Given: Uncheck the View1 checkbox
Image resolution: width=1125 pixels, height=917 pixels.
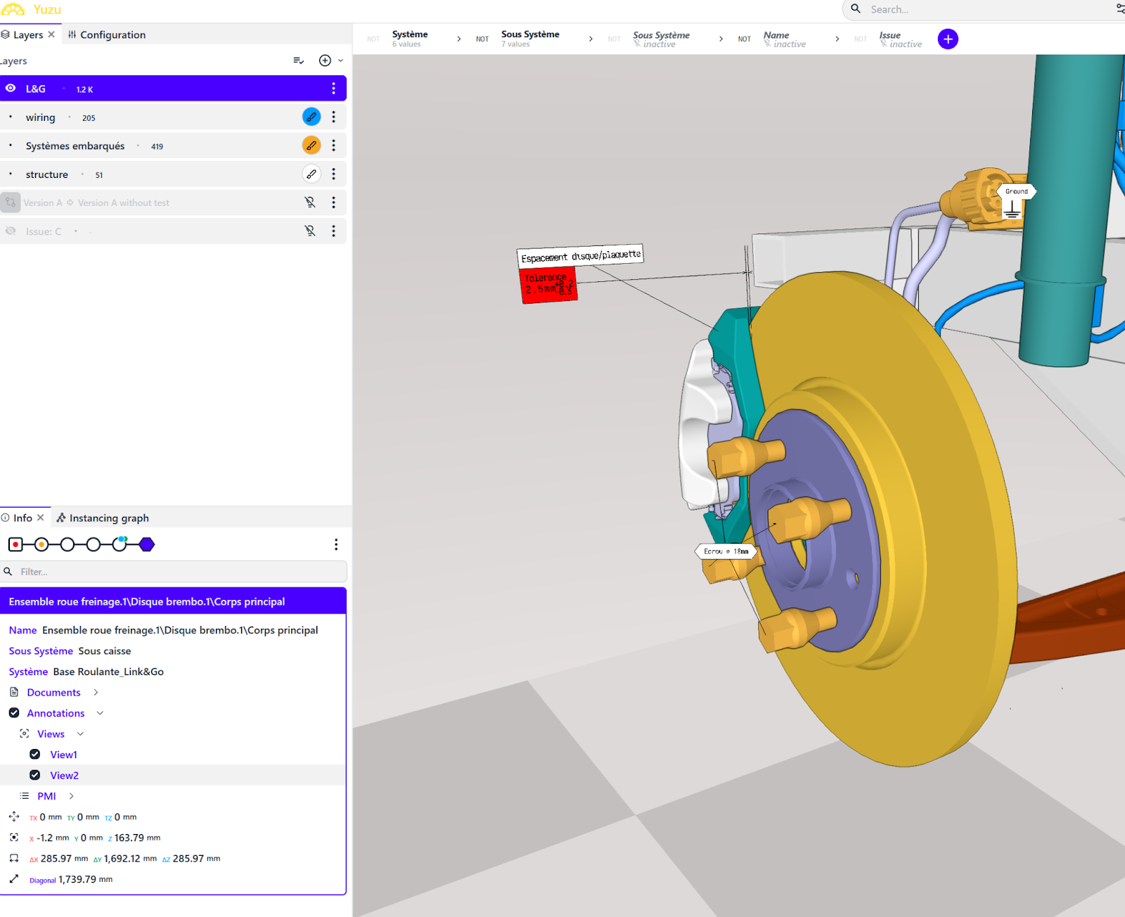Looking at the screenshot, I should pos(34,754).
